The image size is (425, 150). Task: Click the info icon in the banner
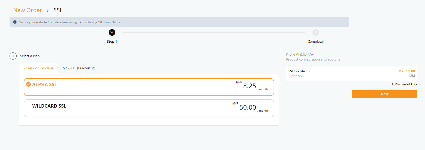pyautogui.click(x=15, y=22)
